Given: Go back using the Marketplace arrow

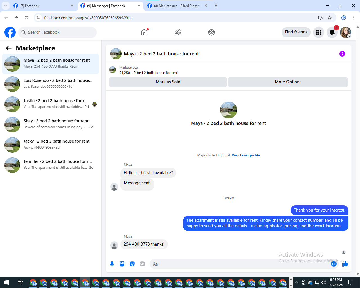Looking at the screenshot, I should pyautogui.click(x=9, y=48).
